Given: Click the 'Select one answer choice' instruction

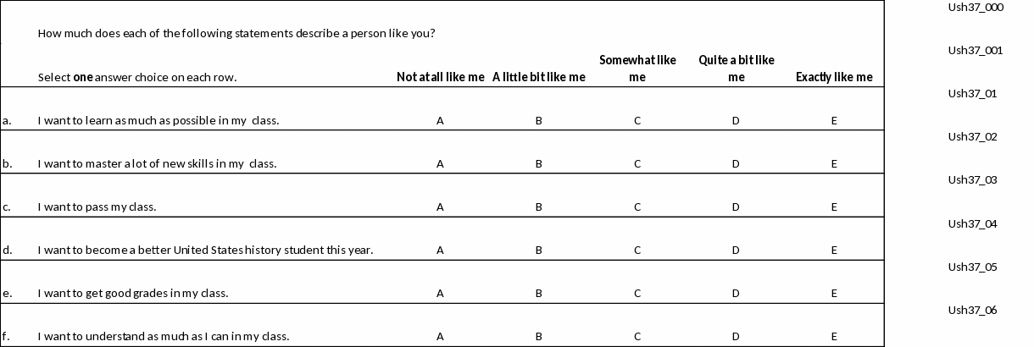Looking at the screenshot, I should tap(137, 77).
